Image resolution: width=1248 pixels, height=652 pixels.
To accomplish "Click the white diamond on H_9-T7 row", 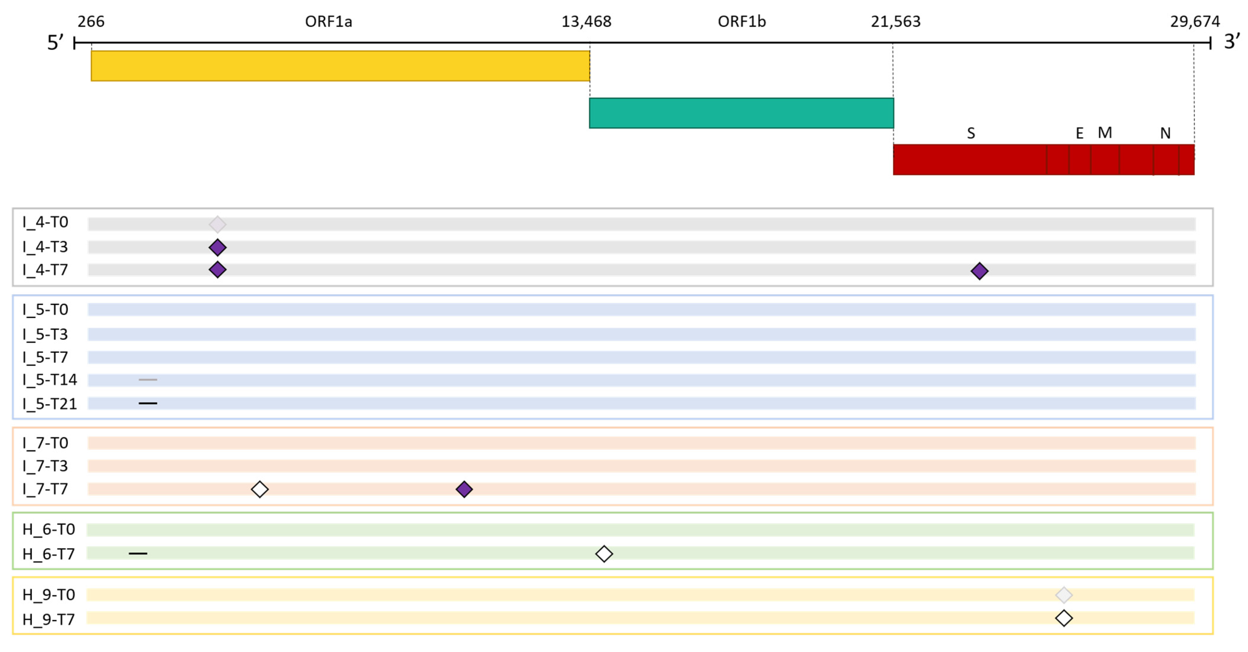I will pyautogui.click(x=1064, y=618).
